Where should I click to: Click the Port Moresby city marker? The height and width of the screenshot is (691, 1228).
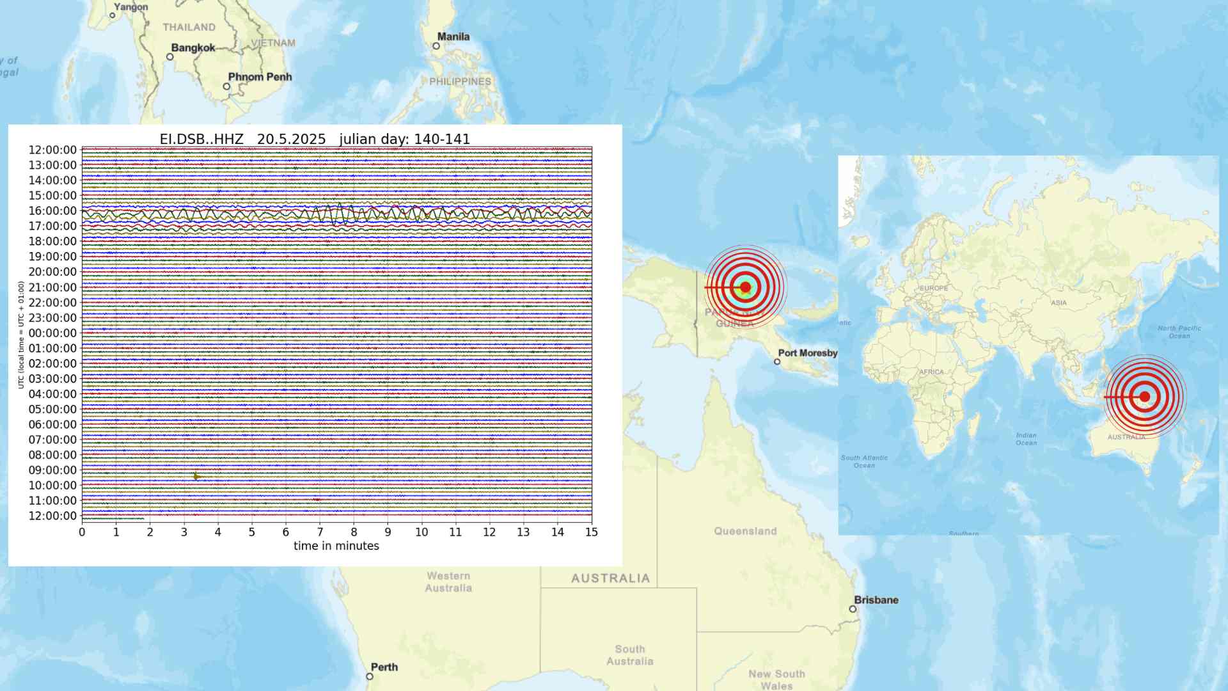pos(777,361)
